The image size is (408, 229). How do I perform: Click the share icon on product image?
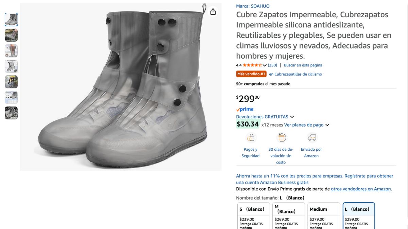click(x=213, y=12)
